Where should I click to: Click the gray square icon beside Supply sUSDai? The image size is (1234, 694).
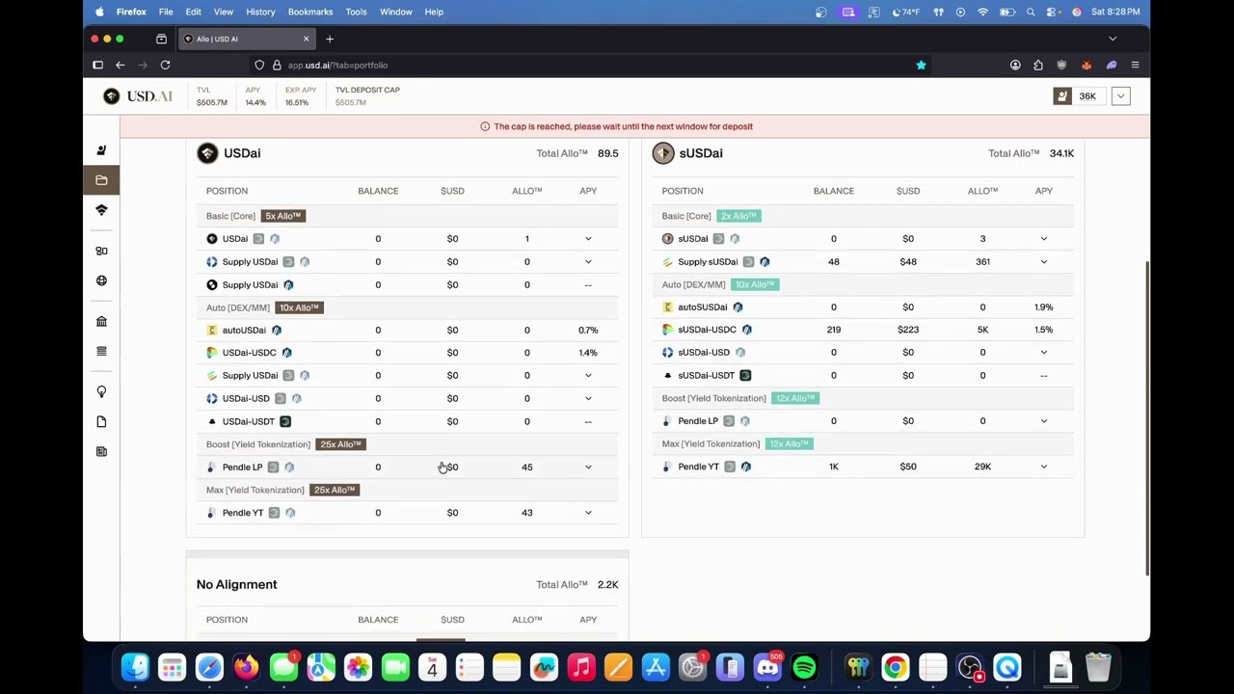pos(748,261)
